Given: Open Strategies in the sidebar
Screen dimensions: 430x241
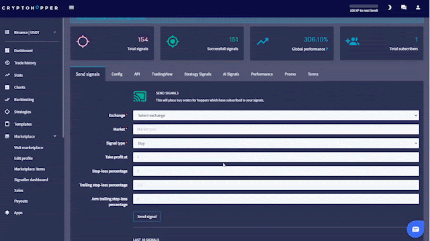Looking at the screenshot, I should point(22,112).
